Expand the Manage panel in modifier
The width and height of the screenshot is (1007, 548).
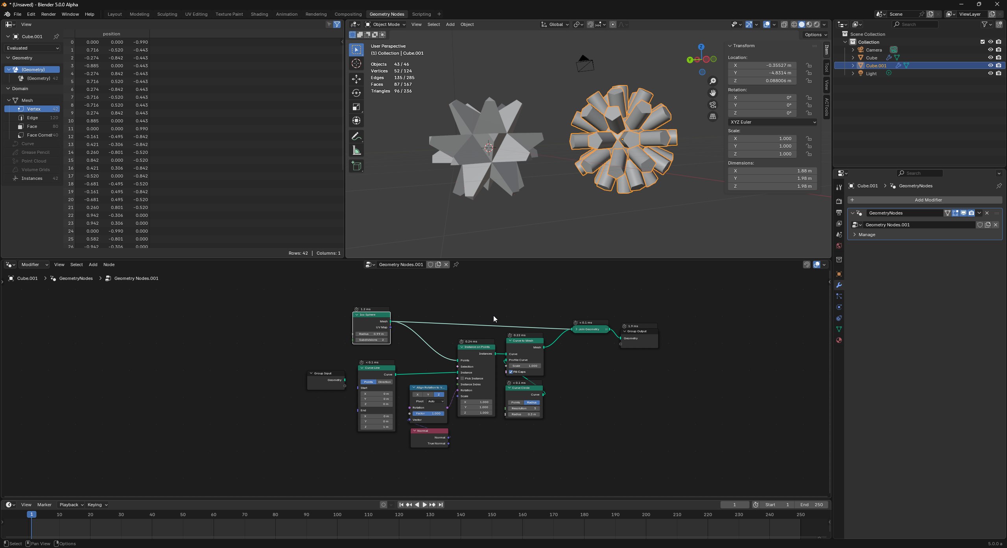[867, 235]
